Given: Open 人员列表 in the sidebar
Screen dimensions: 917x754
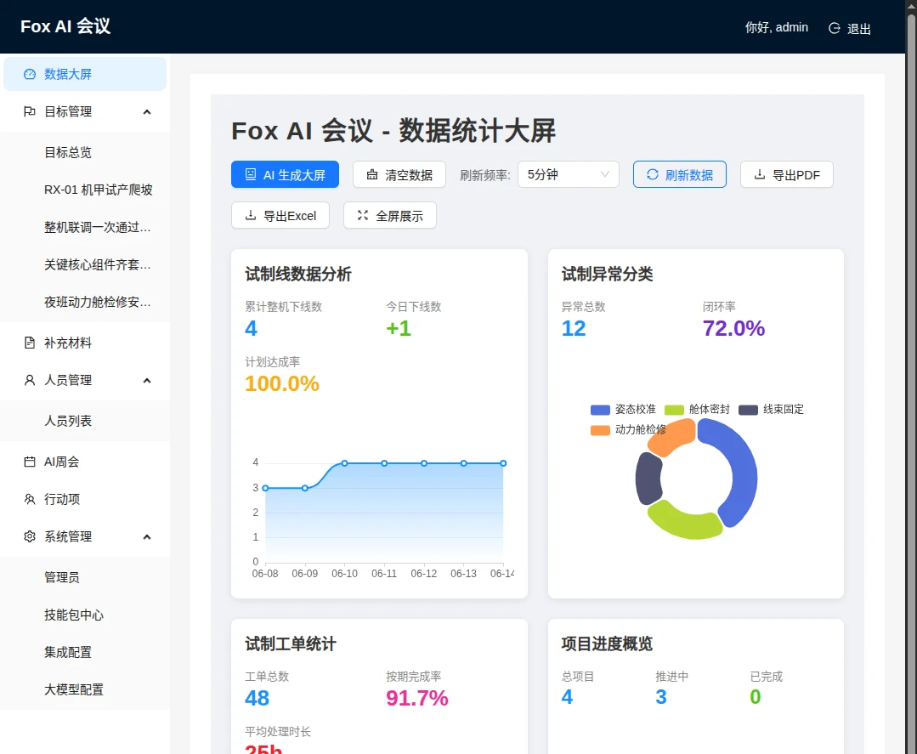Looking at the screenshot, I should (85, 421).
